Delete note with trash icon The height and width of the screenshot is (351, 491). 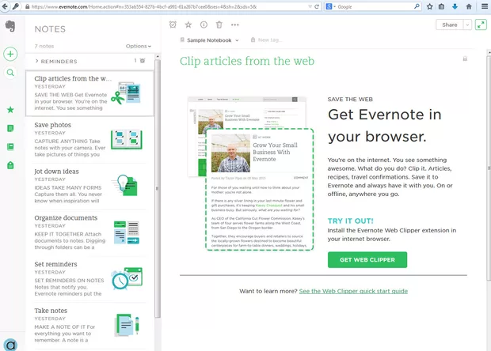(219, 25)
